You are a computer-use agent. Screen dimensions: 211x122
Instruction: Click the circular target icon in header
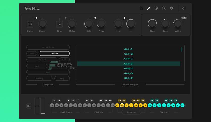point(156,8)
